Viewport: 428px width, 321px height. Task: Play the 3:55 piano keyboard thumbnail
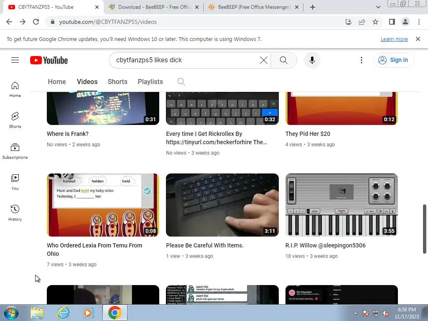(x=341, y=205)
